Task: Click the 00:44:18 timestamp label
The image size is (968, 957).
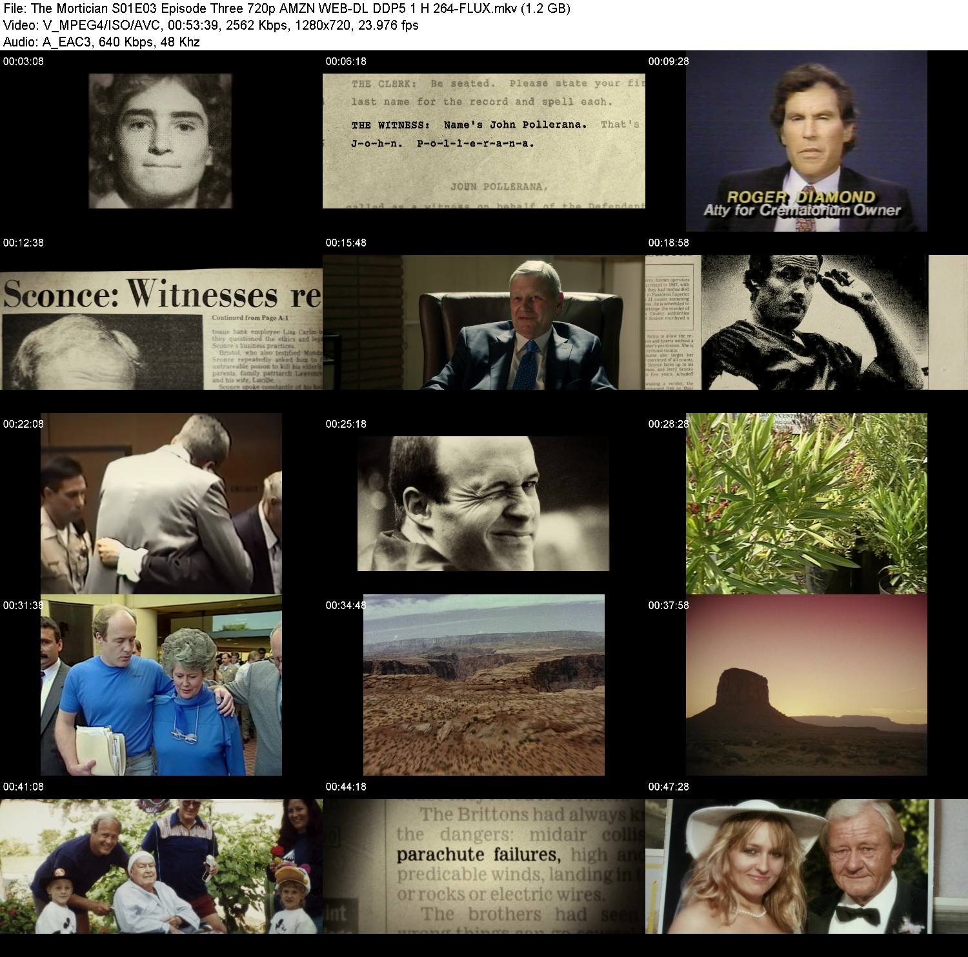Action: 346,787
